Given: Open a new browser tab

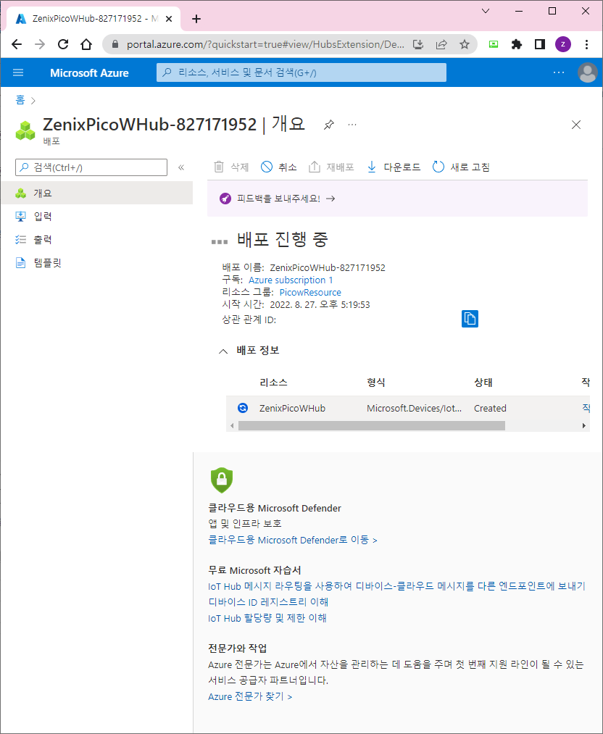Looking at the screenshot, I should tap(196, 19).
